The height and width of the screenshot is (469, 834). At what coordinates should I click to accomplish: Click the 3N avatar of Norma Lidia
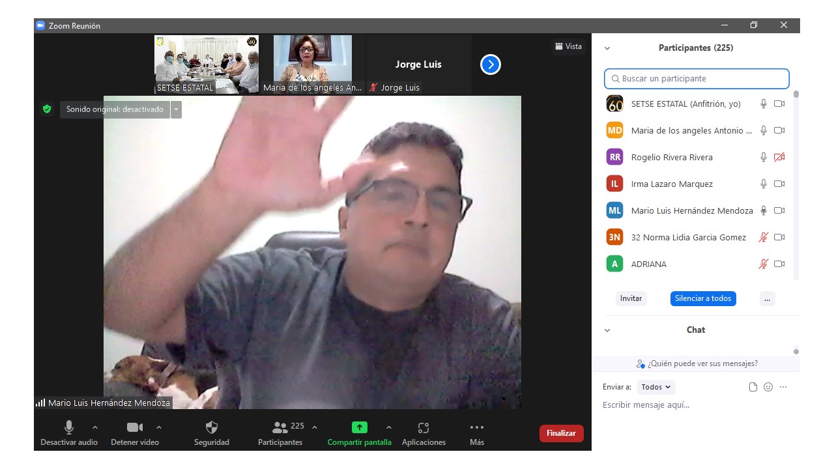coord(614,237)
